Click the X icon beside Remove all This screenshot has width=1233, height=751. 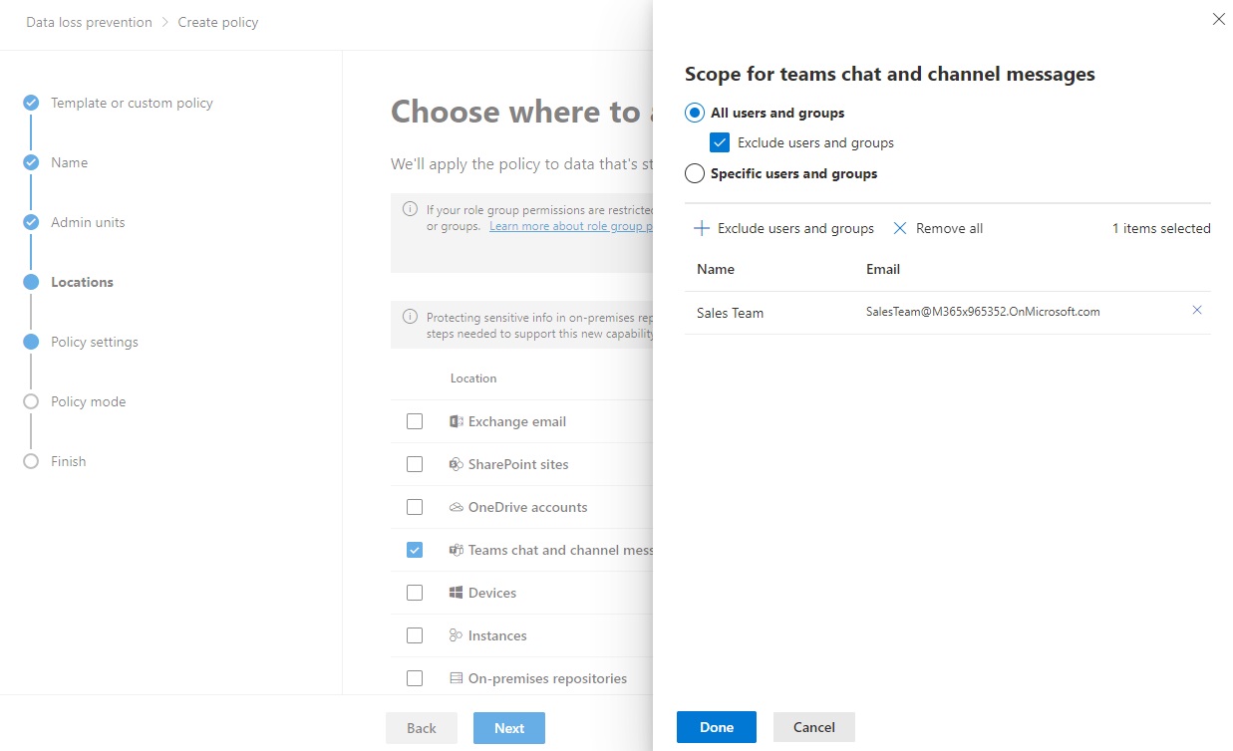coord(900,228)
